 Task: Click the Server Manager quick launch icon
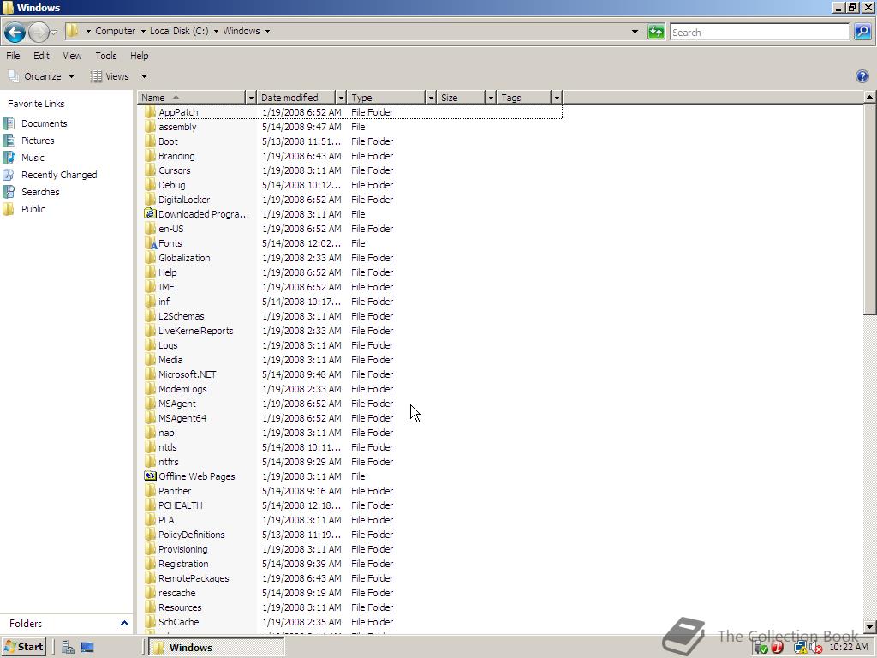coord(69,648)
